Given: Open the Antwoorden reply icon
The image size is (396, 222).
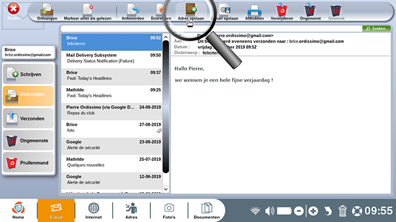Looking at the screenshot, I should tap(133, 10).
